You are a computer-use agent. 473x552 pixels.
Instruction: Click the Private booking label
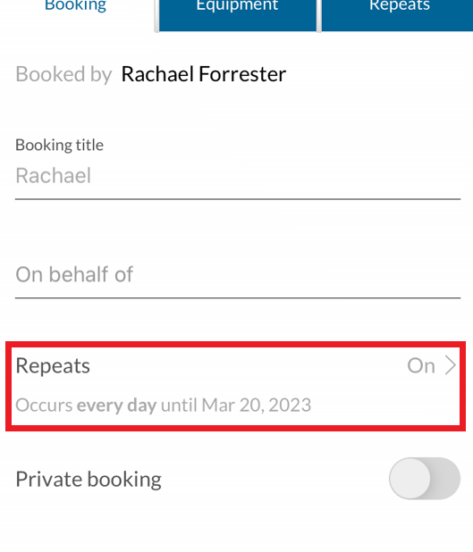(x=89, y=480)
